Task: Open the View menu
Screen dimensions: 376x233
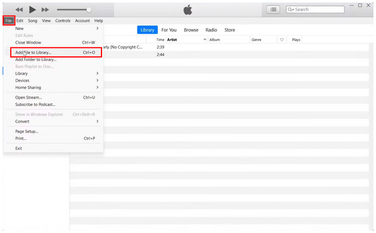Action: pyautogui.click(x=46, y=21)
